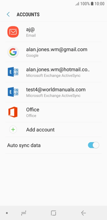Tap the home navigation button
107x220 pixels.
coord(53,213)
